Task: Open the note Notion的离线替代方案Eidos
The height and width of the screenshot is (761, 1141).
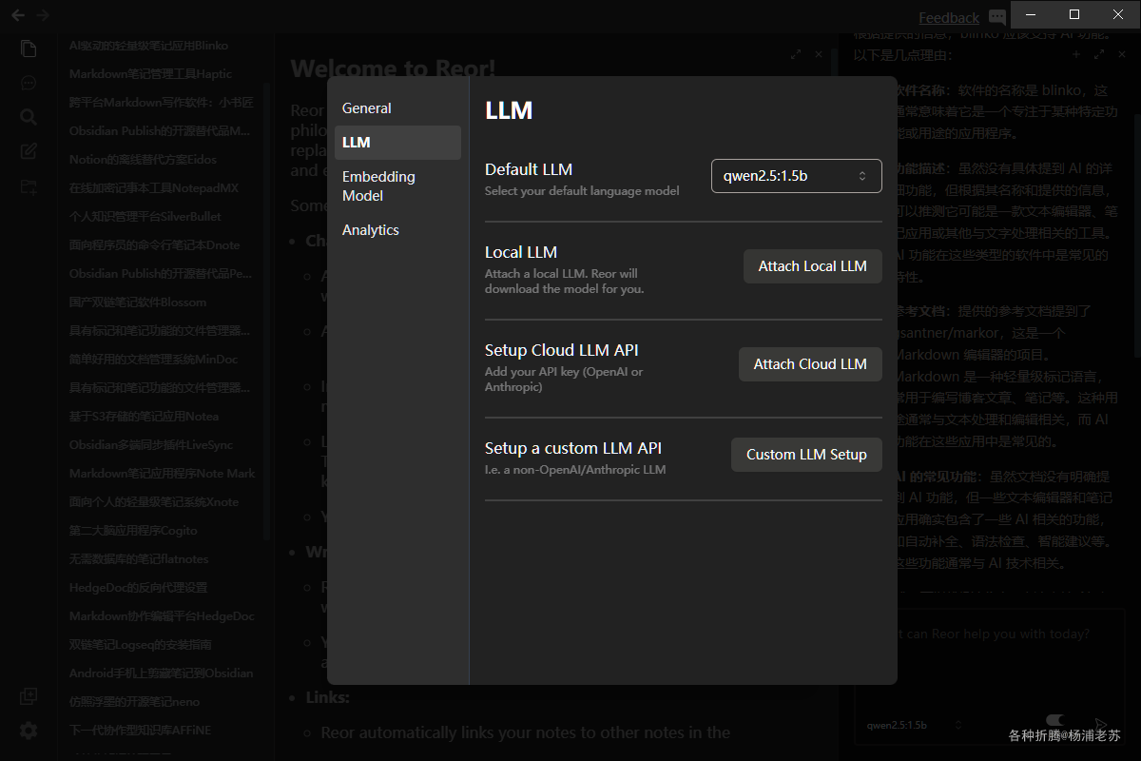Action: [x=143, y=160]
